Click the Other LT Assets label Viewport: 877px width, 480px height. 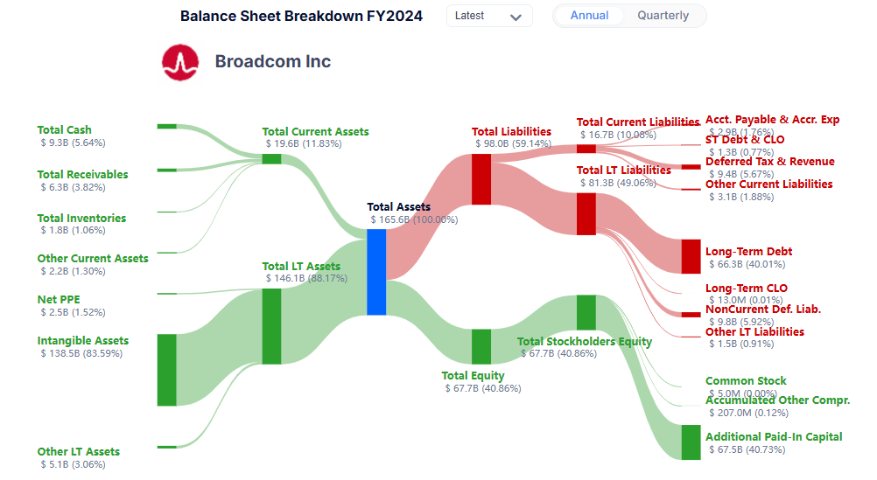pos(78,451)
